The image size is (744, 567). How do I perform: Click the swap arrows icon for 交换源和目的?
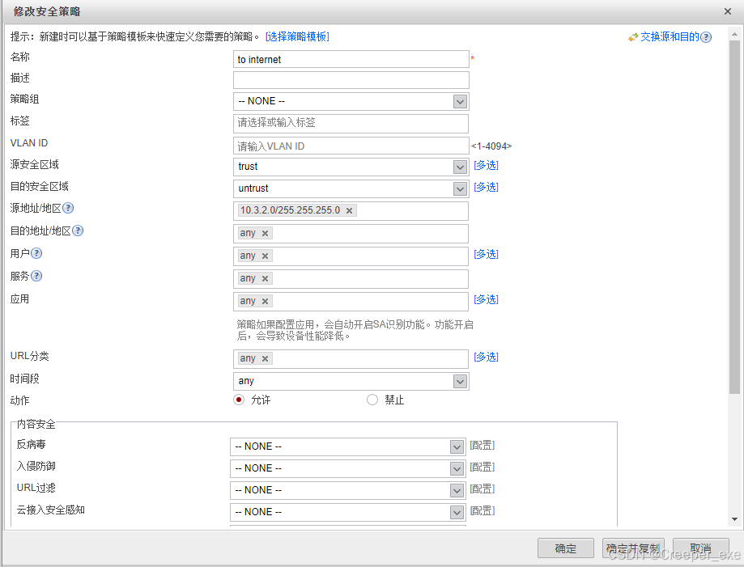pyautogui.click(x=633, y=37)
